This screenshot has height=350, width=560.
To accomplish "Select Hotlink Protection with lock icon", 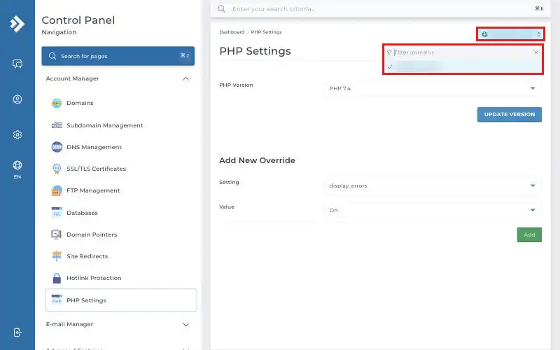I will 94,278.
